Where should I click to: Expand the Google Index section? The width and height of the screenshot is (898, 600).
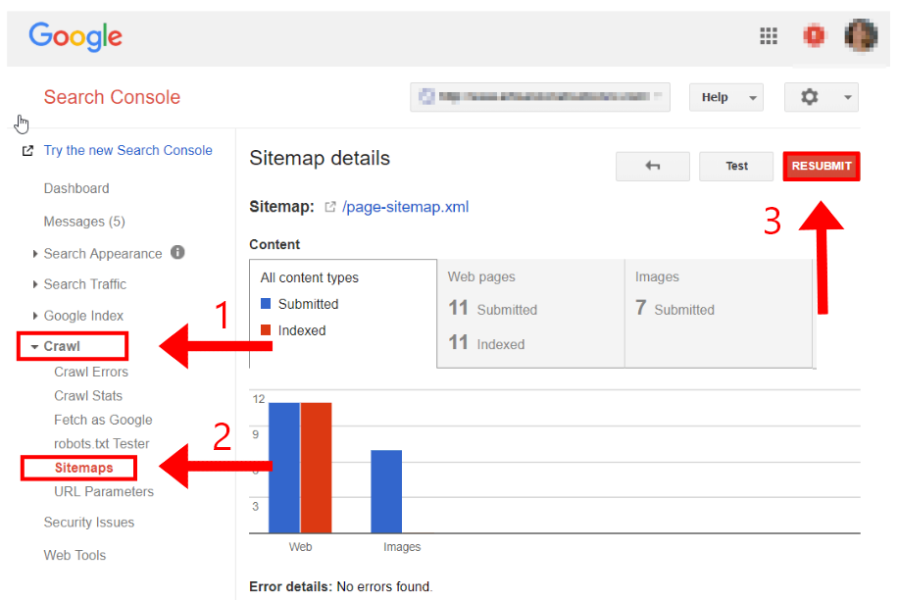(35, 316)
